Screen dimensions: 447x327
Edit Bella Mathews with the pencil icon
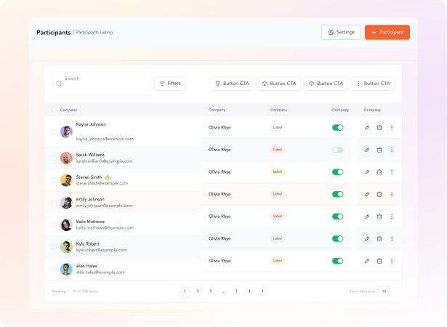[x=367, y=217]
